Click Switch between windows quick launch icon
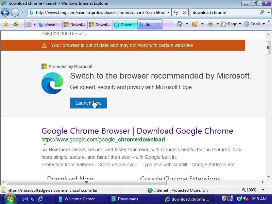Viewport: 272px width, 204px height. [33, 199]
